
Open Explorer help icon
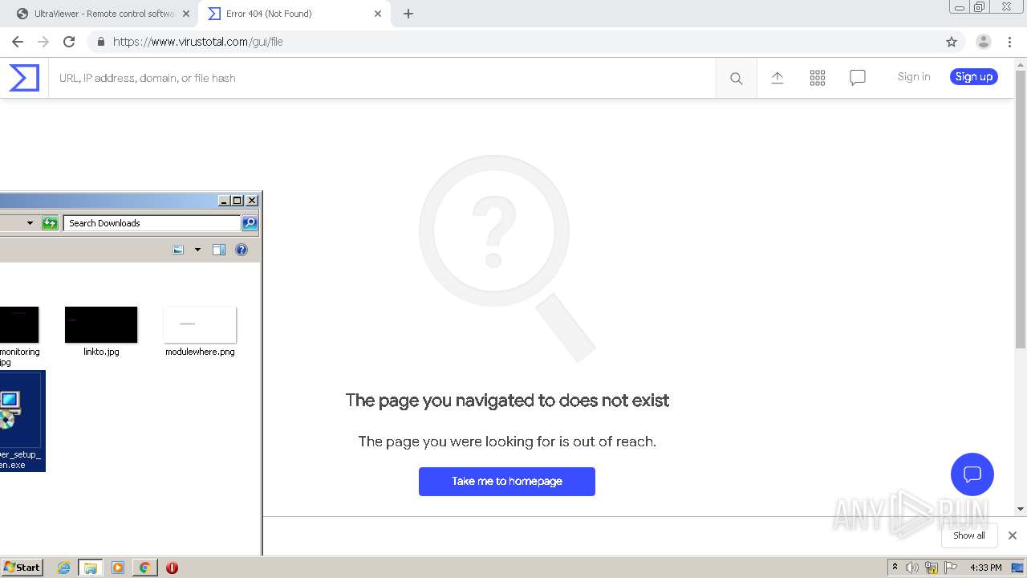tap(242, 250)
